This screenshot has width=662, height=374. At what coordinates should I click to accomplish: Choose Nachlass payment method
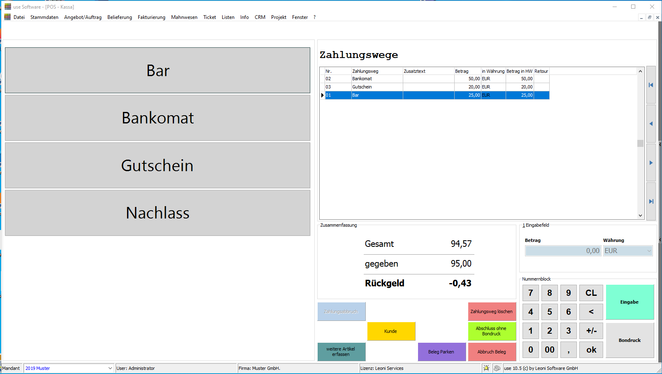click(158, 213)
